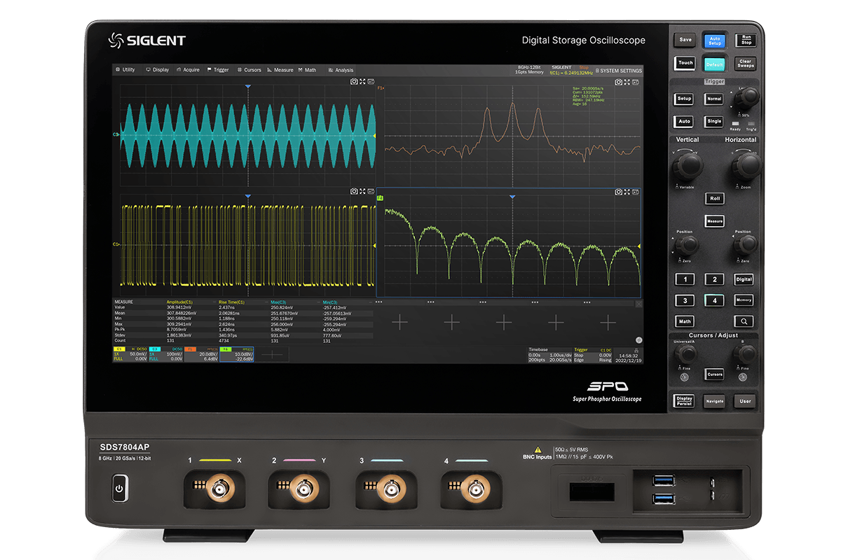Image resolution: width=841 pixels, height=560 pixels.
Task: Open the F1 FFT descriptor box
Action: coord(202,353)
